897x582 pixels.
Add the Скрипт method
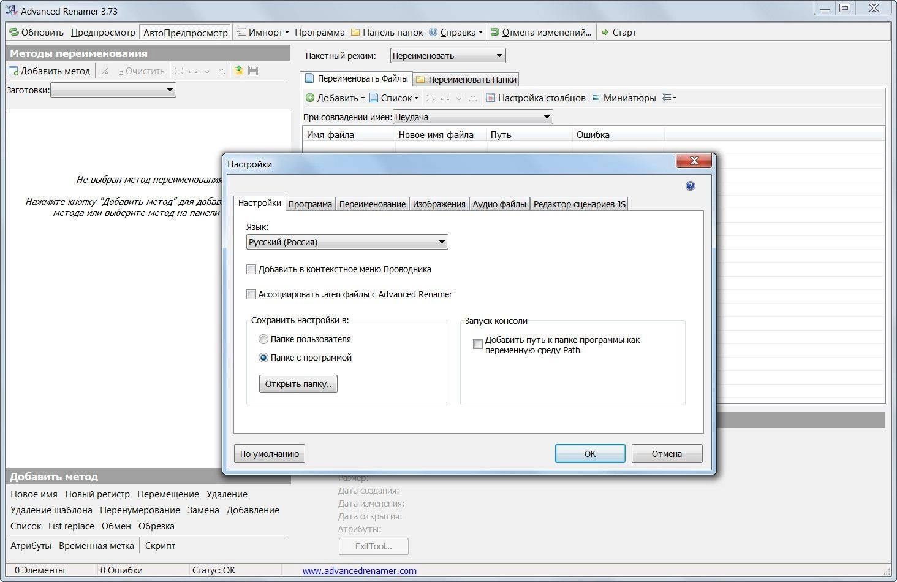tap(160, 546)
